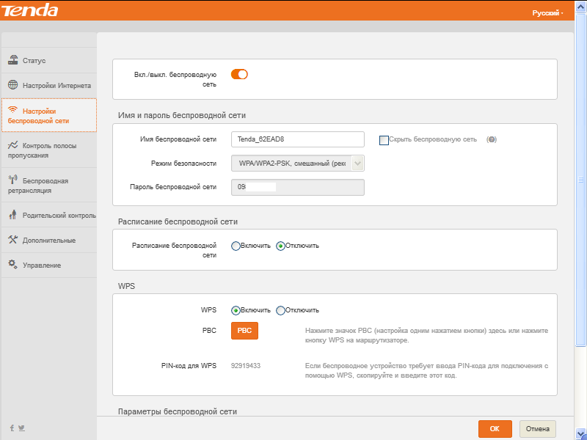Click the antenna icon for Беспроводная ретрансляция
The image size is (587, 440).
click(x=13, y=180)
